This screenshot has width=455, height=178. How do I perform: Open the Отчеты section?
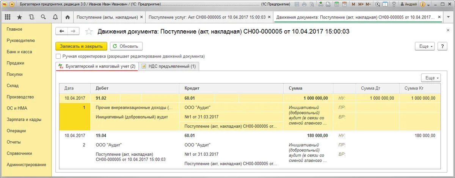click(x=14, y=142)
